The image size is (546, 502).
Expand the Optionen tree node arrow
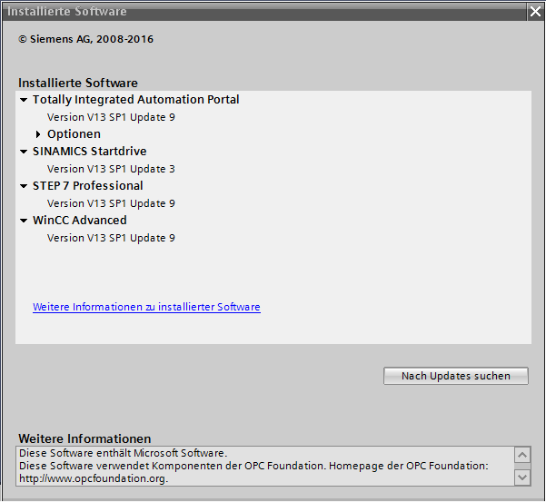(38, 134)
